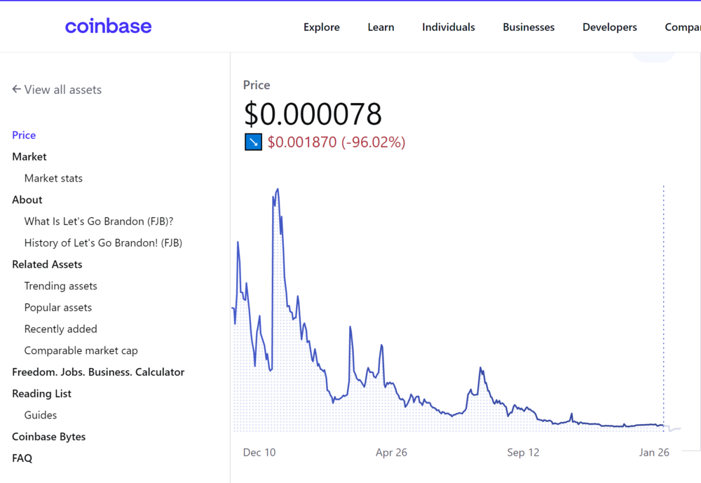Open Recently added assets link
The image size is (701, 483).
pos(60,329)
